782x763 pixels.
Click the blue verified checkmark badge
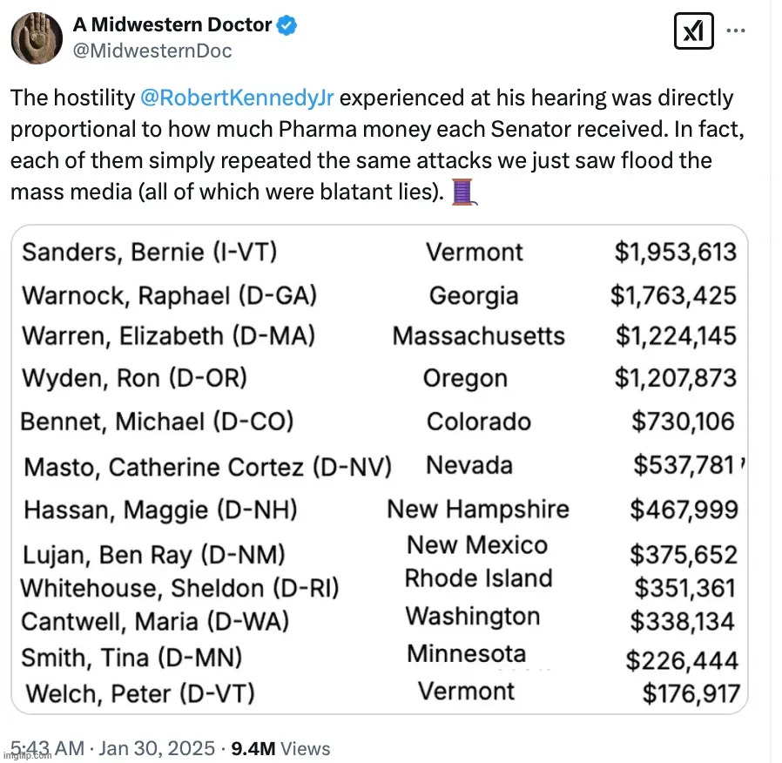click(x=287, y=25)
